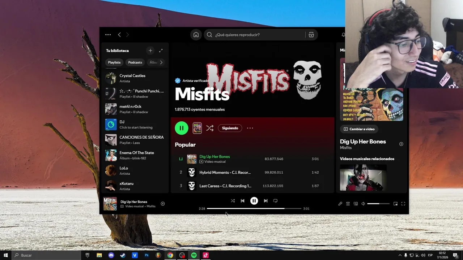Image resolution: width=463 pixels, height=260 pixels.
Task: Create a new playlist with the plus icon
Action: click(150, 51)
